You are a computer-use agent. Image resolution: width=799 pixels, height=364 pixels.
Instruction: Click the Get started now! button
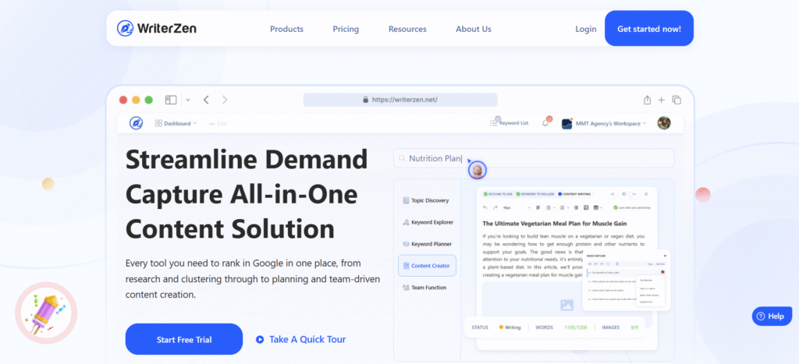tap(649, 29)
